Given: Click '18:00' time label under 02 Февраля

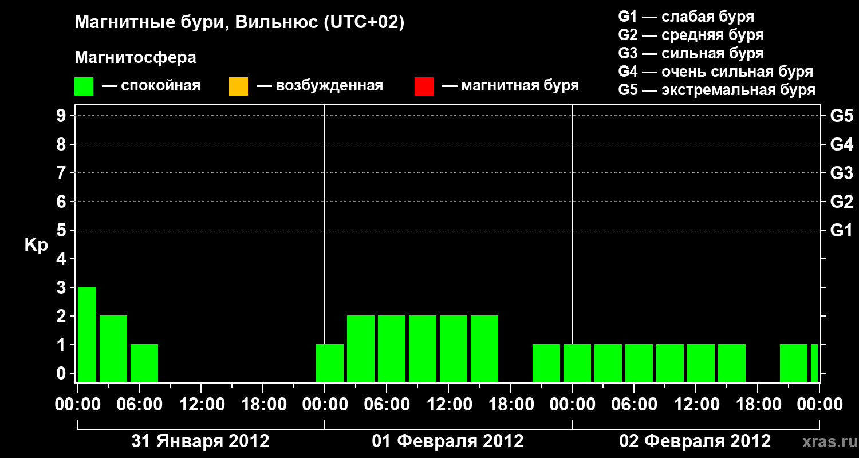Looking at the screenshot, I should (758, 405).
